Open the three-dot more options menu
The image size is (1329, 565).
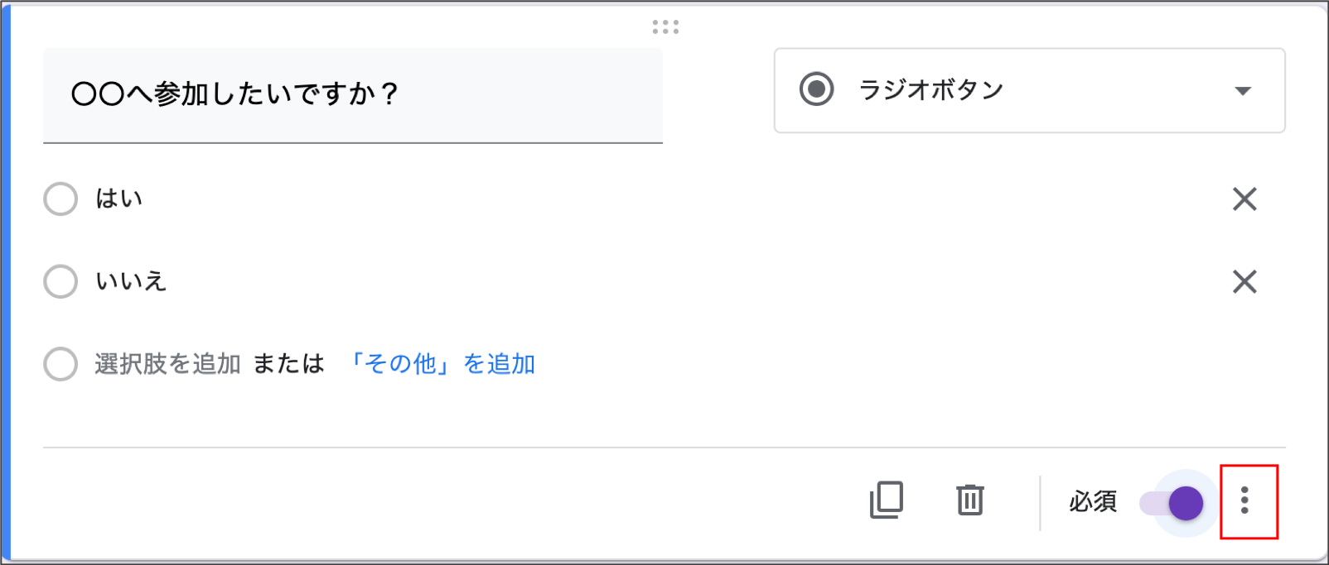coord(1244,500)
